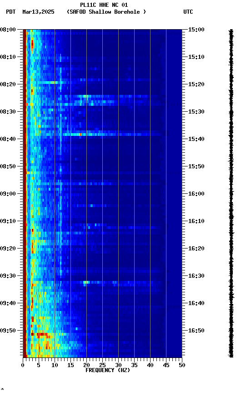Click the 09:40 PDT time label
The image size is (251, 394).
pyautogui.click(x=8, y=303)
